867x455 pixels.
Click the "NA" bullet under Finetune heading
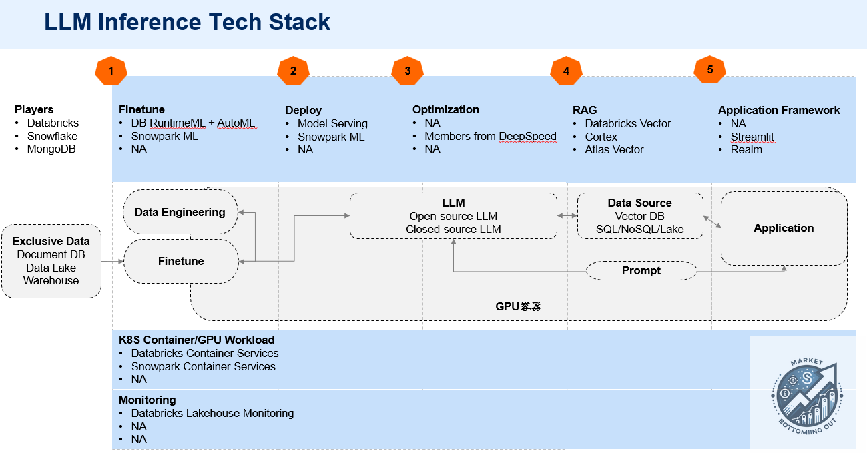click(x=139, y=149)
